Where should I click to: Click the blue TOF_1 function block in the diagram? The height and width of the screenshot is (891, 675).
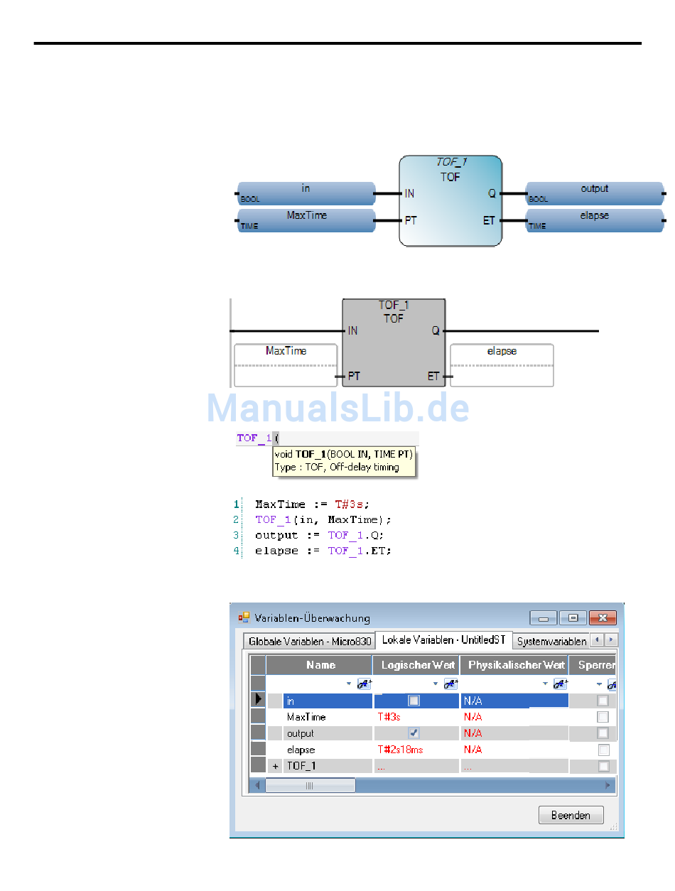[x=450, y=201]
